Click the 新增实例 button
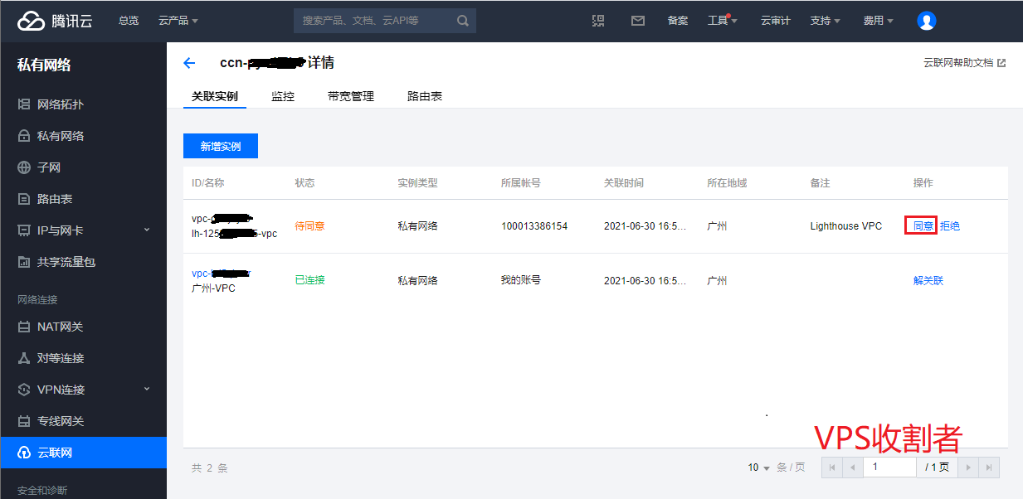The width and height of the screenshot is (1023, 499). coord(220,146)
